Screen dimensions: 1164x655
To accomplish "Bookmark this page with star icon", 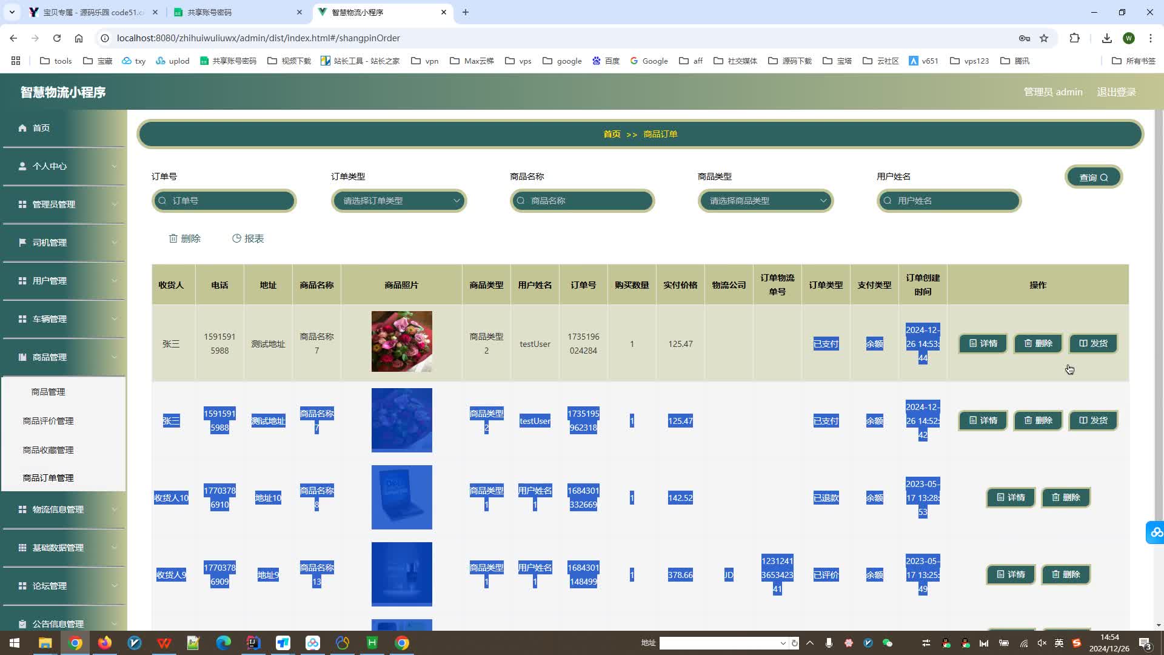I will click(1044, 38).
